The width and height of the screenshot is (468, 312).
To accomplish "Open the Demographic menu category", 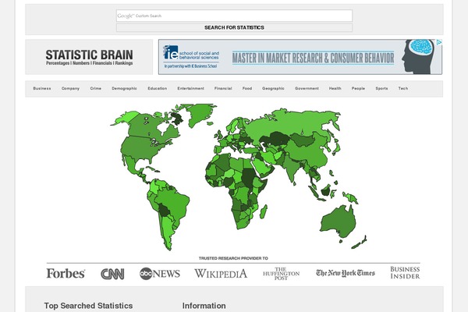I will click(x=125, y=88).
